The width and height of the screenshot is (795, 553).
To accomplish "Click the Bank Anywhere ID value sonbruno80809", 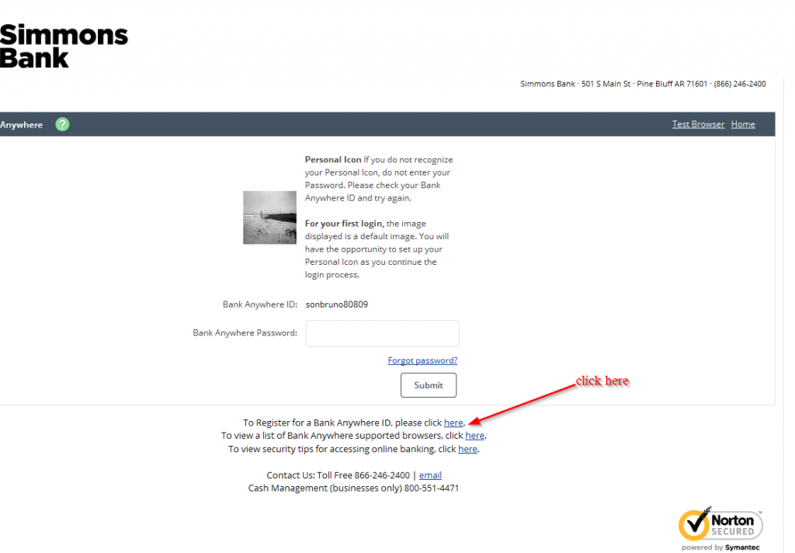I will pyautogui.click(x=337, y=304).
